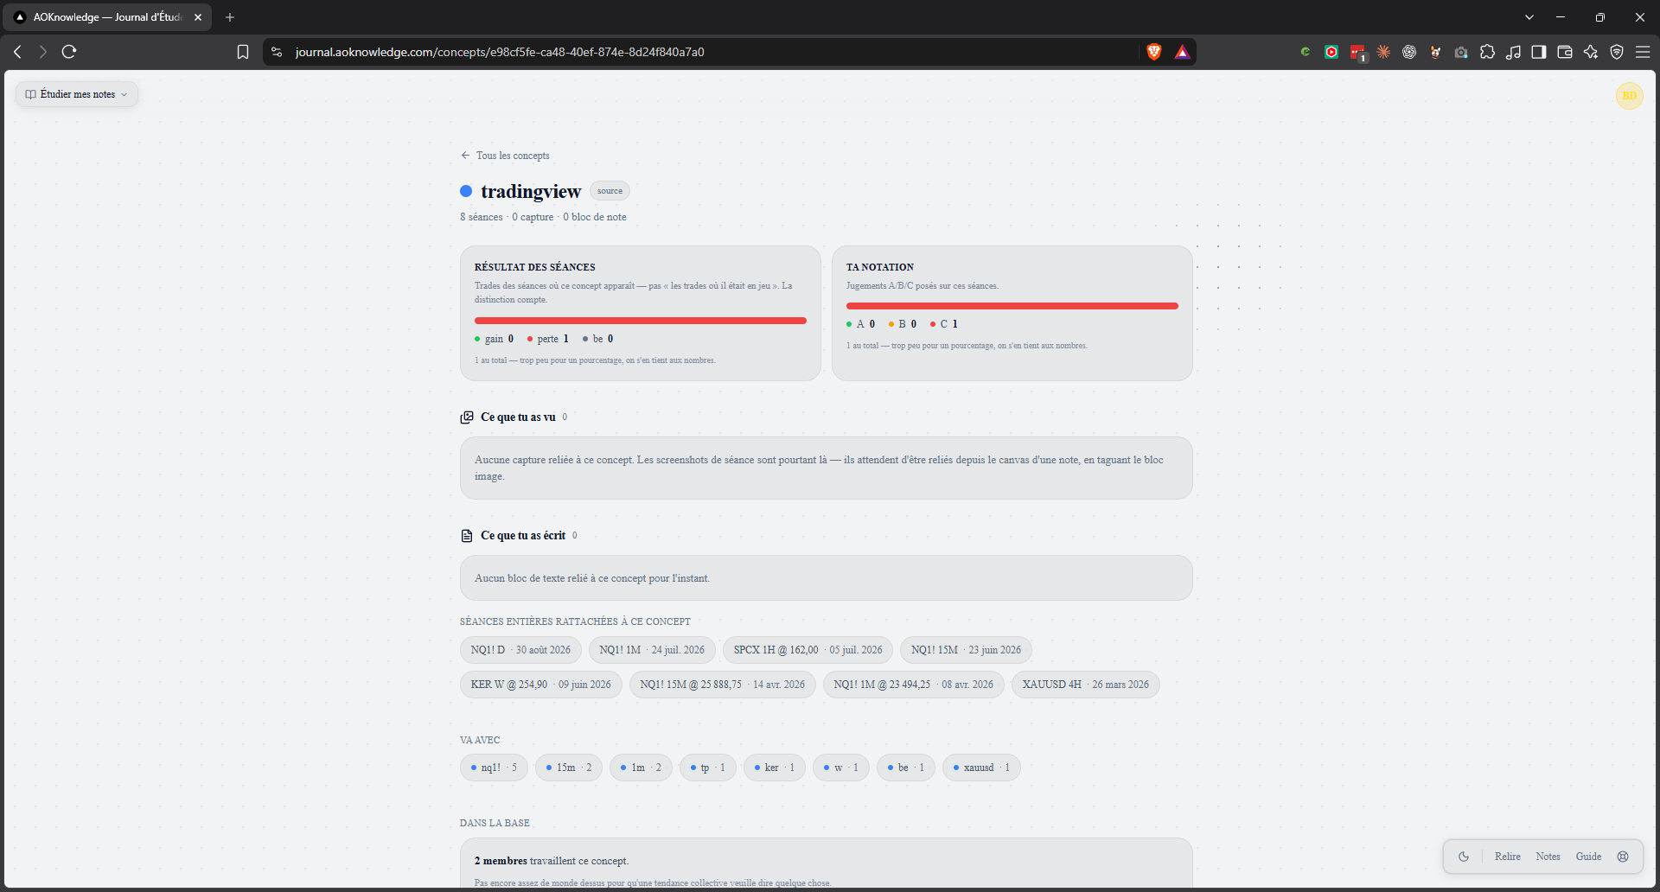Open Notes in the bottom toolbar
The height and width of the screenshot is (892, 1660).
pyautogui.click(x=1548, y=857)
